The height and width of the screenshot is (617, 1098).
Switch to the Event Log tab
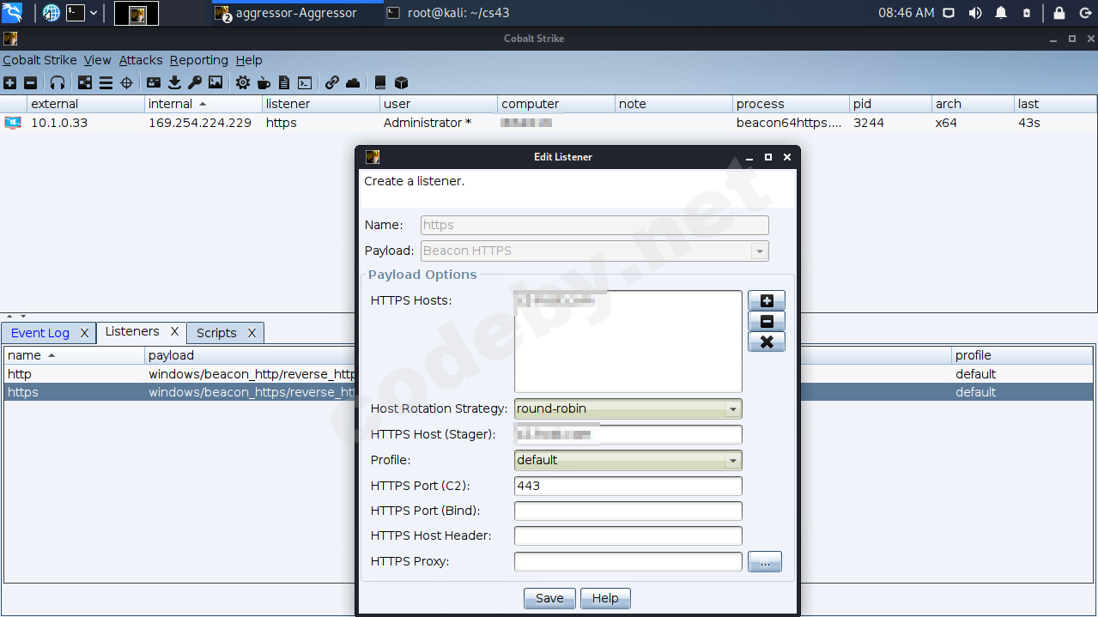click(40, 333)
